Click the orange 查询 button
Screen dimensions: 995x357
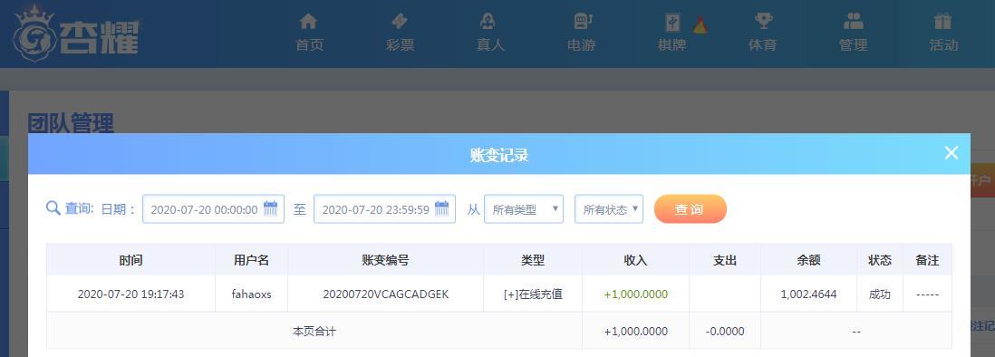[690, 209]
